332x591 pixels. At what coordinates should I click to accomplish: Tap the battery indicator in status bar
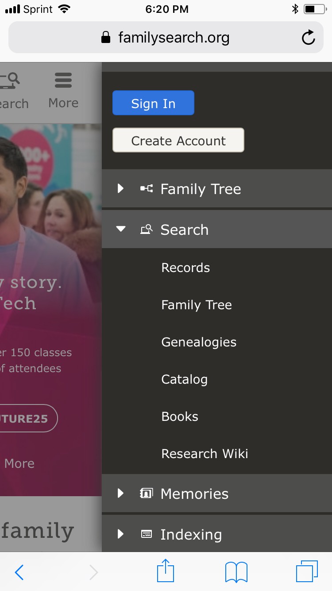pos(316,9)
